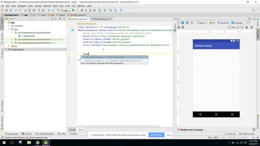Click the Undo toolbar arrow
The image size is (260, 146).
[16, 10]
